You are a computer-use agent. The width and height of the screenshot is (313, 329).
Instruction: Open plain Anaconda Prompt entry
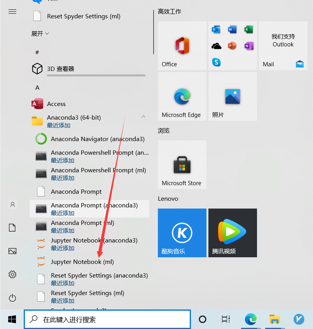89,191
